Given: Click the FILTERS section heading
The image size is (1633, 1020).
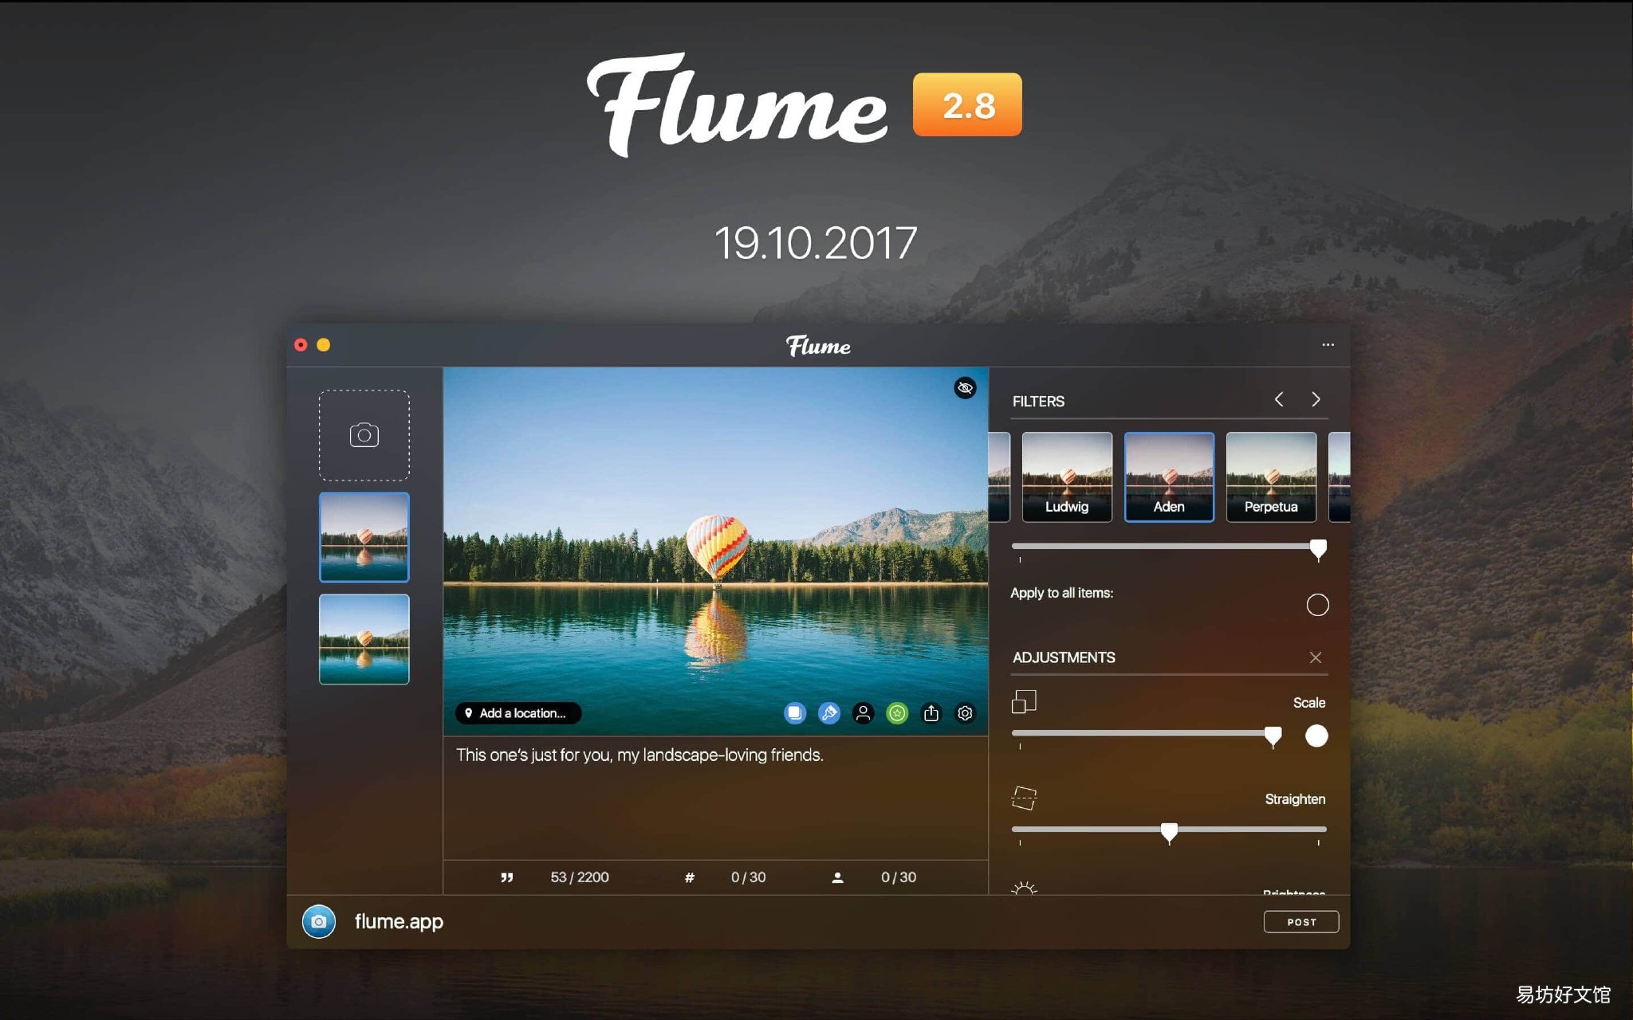Looking at the screenshot, I should coord(1038,402).
